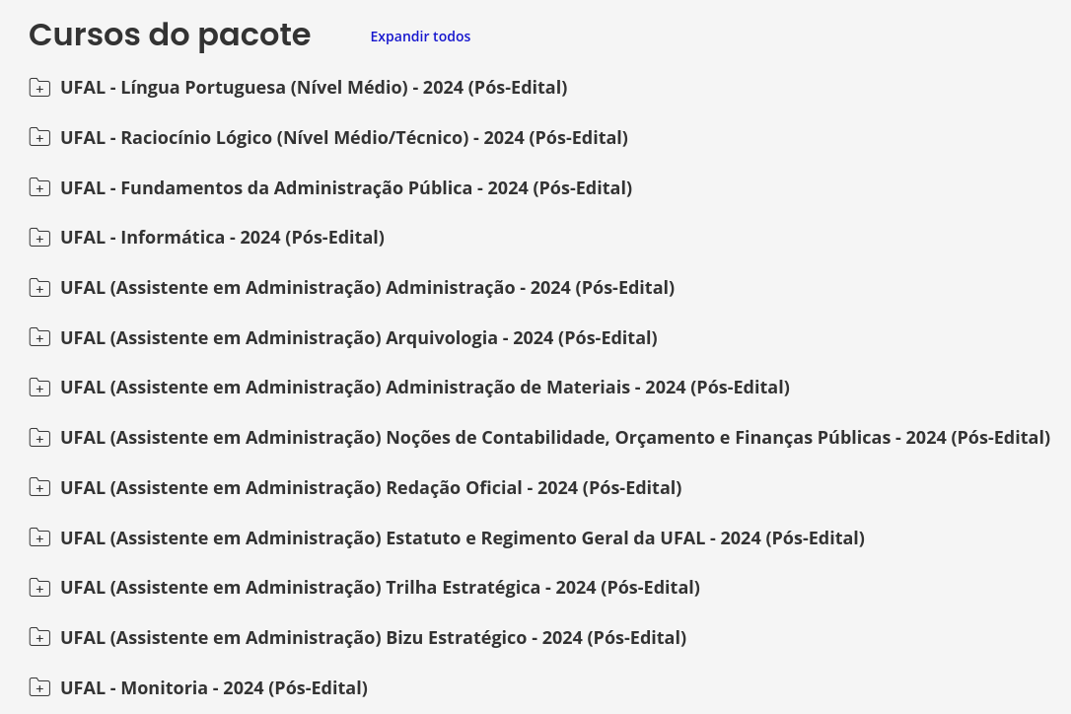Open "Administração - 2024 (Pós-Edital)" course title
Viewport: 1071px width, 714px height.
[368, 288]
